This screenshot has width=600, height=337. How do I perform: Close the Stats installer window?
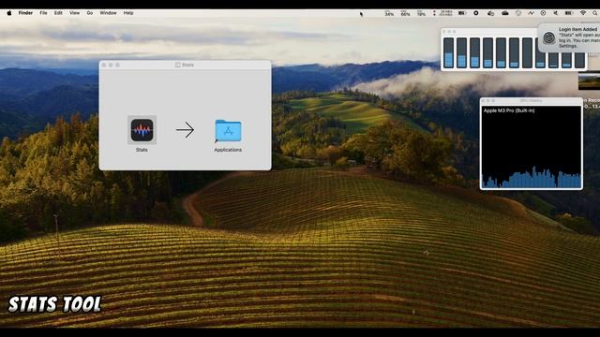[104, 65]
